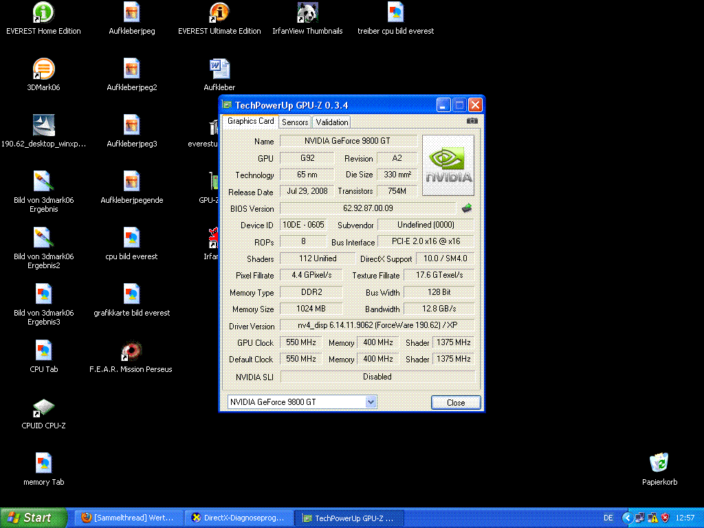
Task: Open the Validation tab
Action: click(332, 122)
